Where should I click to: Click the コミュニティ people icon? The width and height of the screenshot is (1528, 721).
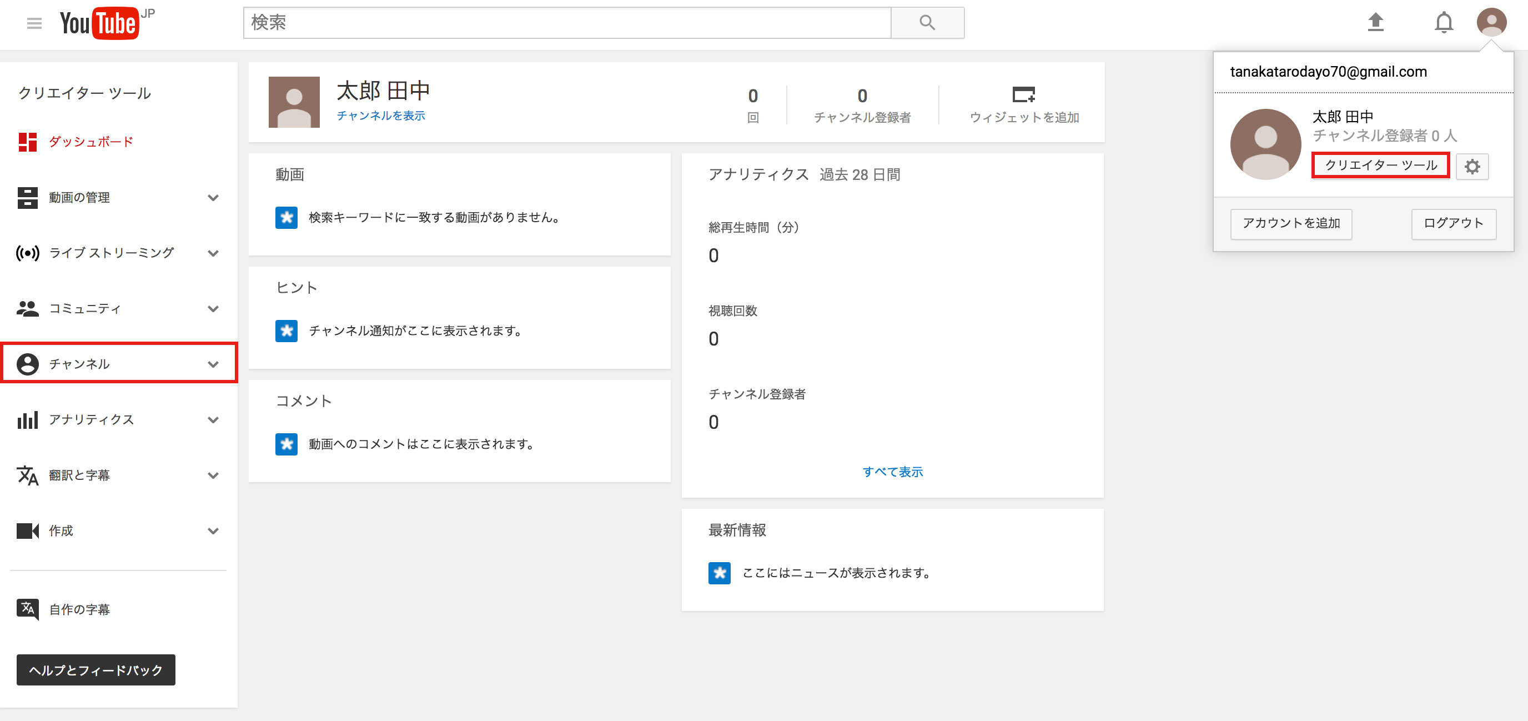[x=27, y=309]
